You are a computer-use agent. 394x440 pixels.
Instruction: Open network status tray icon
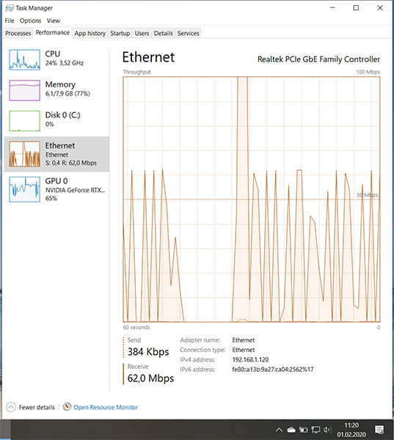coord(315,430)
